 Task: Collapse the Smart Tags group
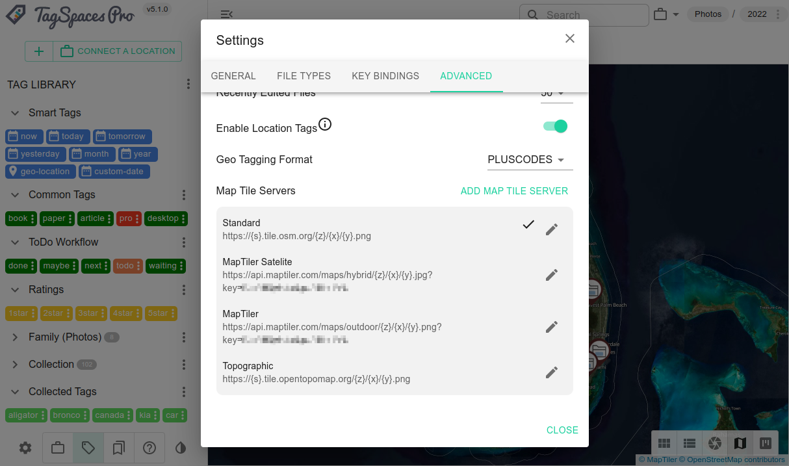16,113
